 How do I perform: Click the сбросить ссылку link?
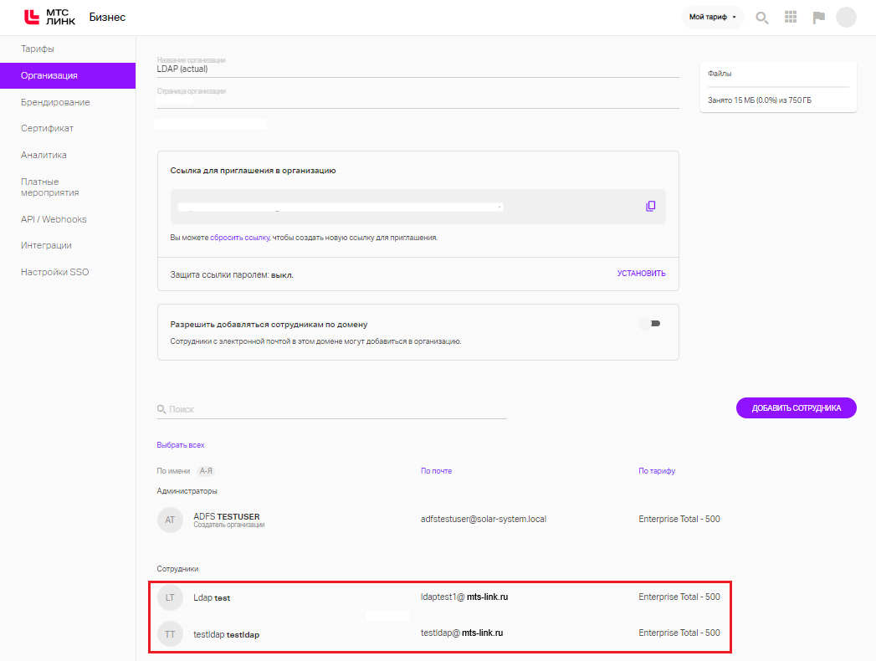(x=239, y=238)
